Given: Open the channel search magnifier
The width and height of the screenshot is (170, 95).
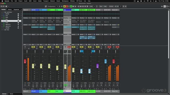Looking at the screenshot, I should tap(46, 6).
